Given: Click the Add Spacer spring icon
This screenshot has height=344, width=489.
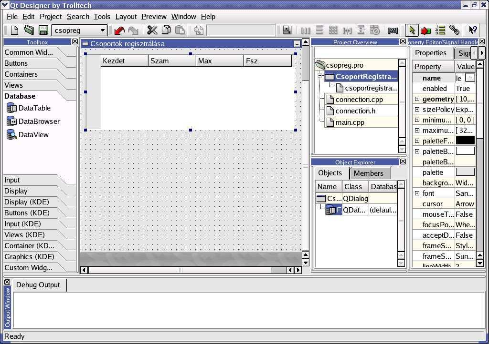Looking at the screenshot, I should (x=393, y=30).
